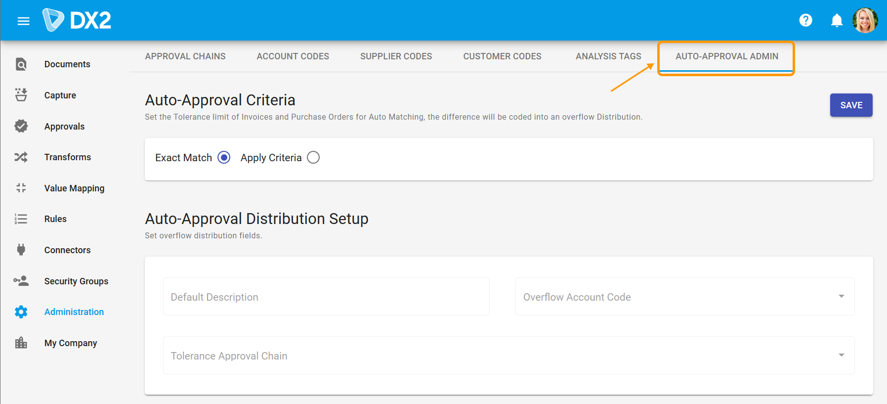The height and width of the screenshot is (404, 887).
Task: Open the help question mark icon
Action: coord(805,20)
